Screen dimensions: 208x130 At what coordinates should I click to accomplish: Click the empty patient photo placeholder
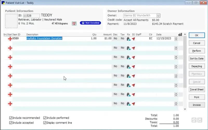(x=11, y=21)
